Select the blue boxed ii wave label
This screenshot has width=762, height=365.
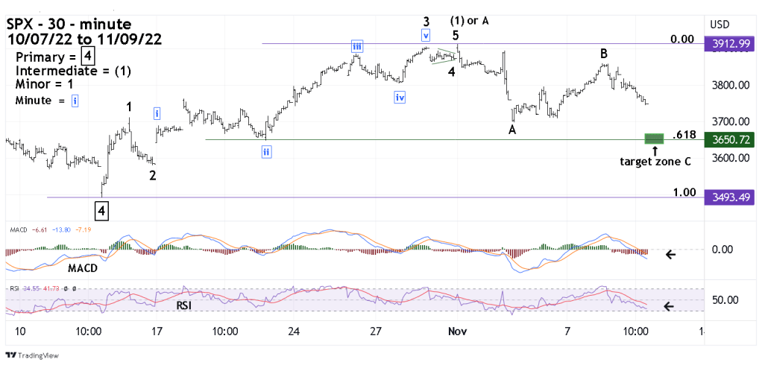pos(267,152)
